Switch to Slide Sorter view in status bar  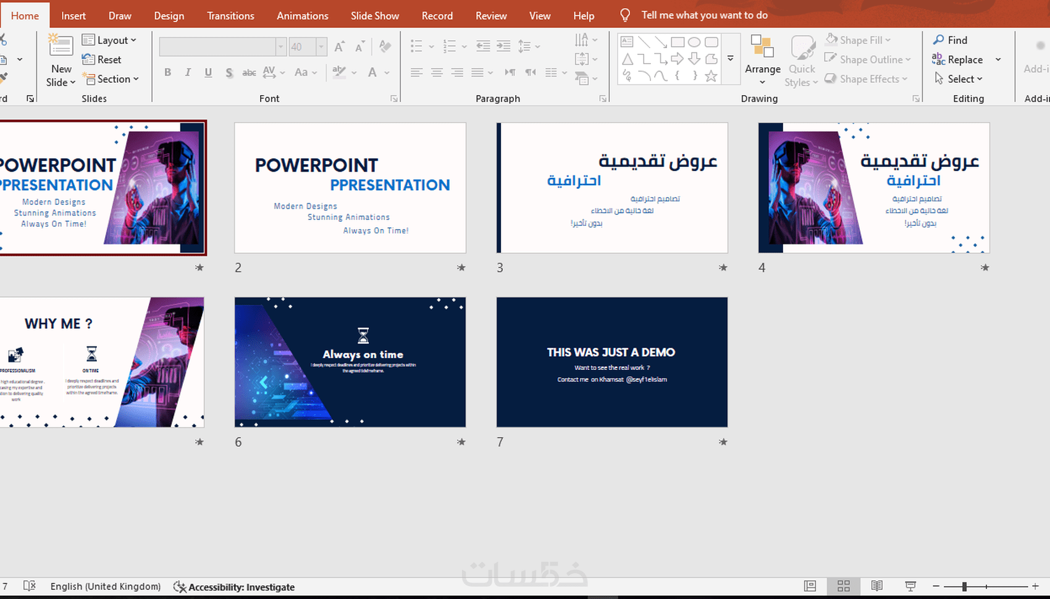pyautogui.click(x=843, y=586)
